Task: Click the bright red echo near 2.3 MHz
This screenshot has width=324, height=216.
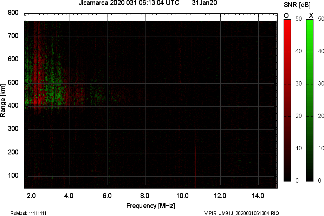Action: pos(38,101)
